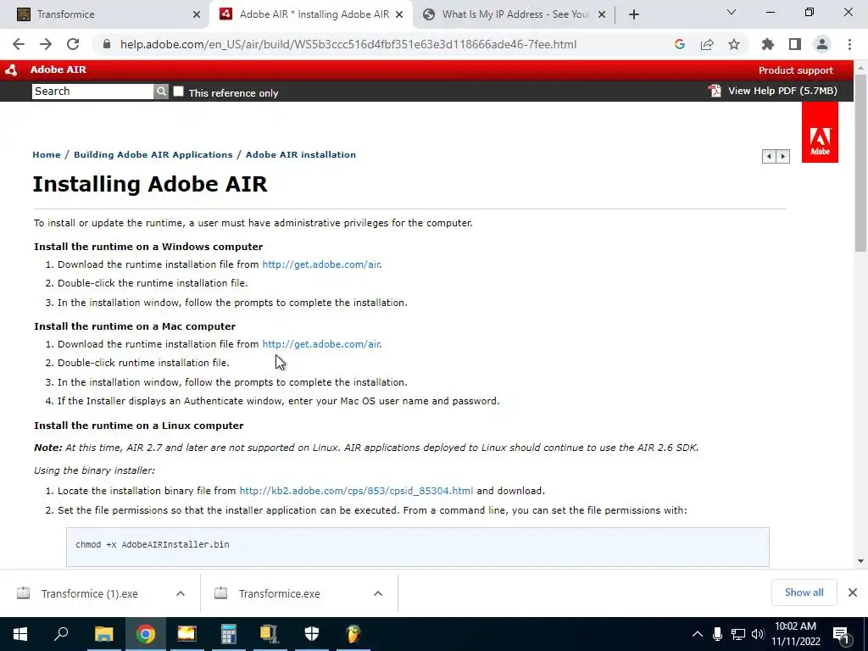View site info via the padlock icon
The height and width of the screenshot is (651, 868).
107,44
